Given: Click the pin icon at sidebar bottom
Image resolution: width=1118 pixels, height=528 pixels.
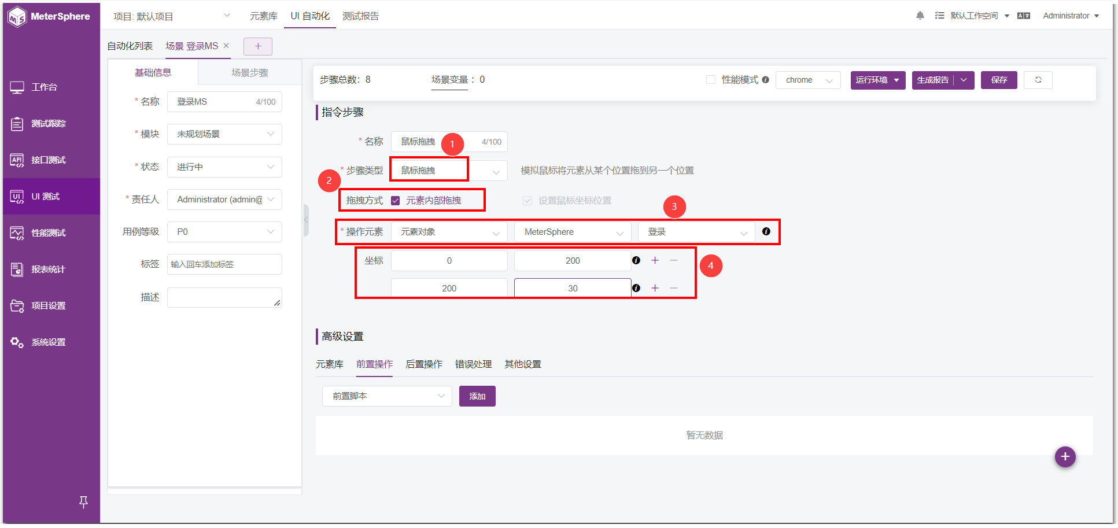Looking at the screenshot, I should point(83,502).
